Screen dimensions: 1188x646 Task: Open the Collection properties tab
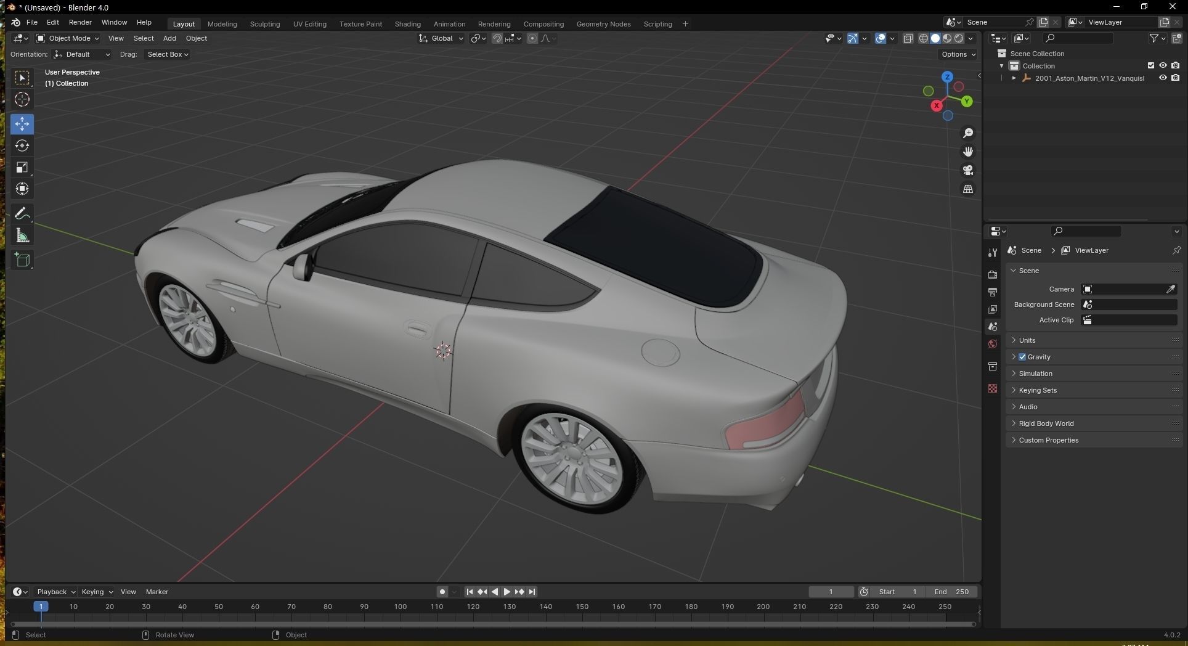pyautogui.click(x=992, y=367)
